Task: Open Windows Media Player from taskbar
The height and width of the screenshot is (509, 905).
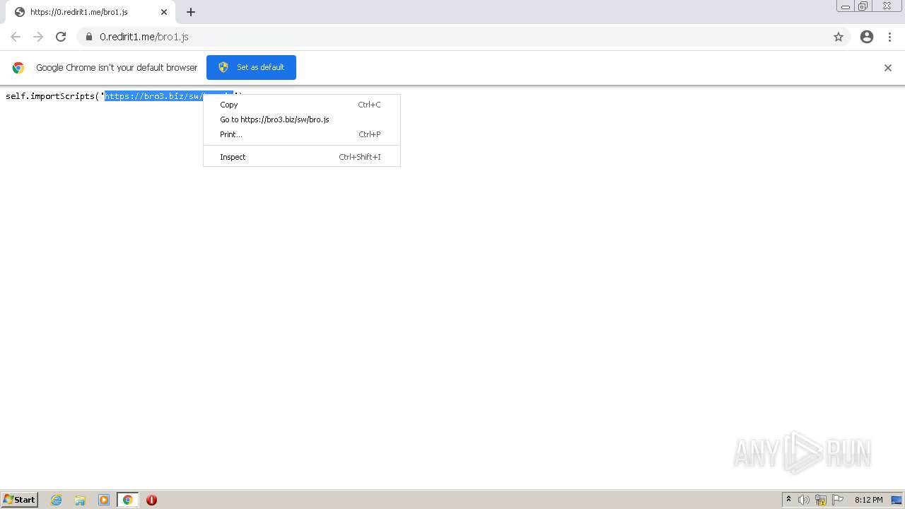Action: coord(104,500)
